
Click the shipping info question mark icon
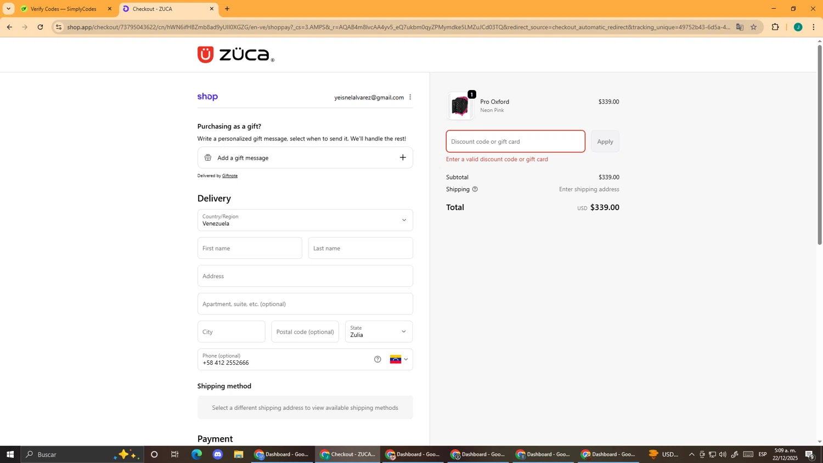point(475,189)
